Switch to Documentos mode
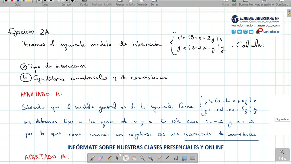 coord(246,3)
